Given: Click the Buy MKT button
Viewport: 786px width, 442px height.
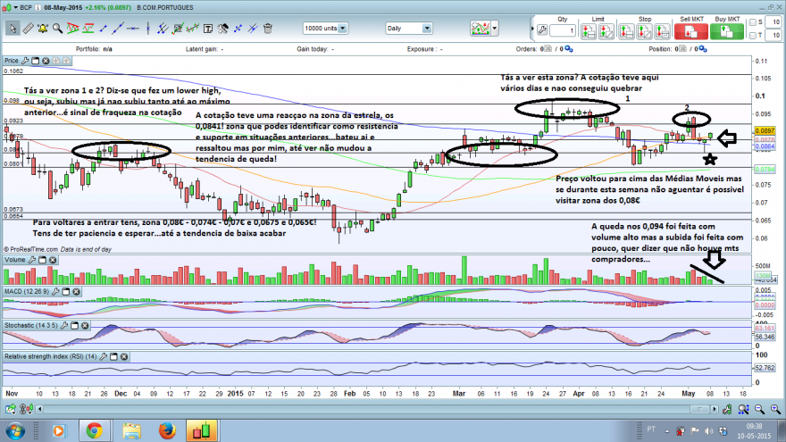Looking at the screenshot, I should pos(727,31).
